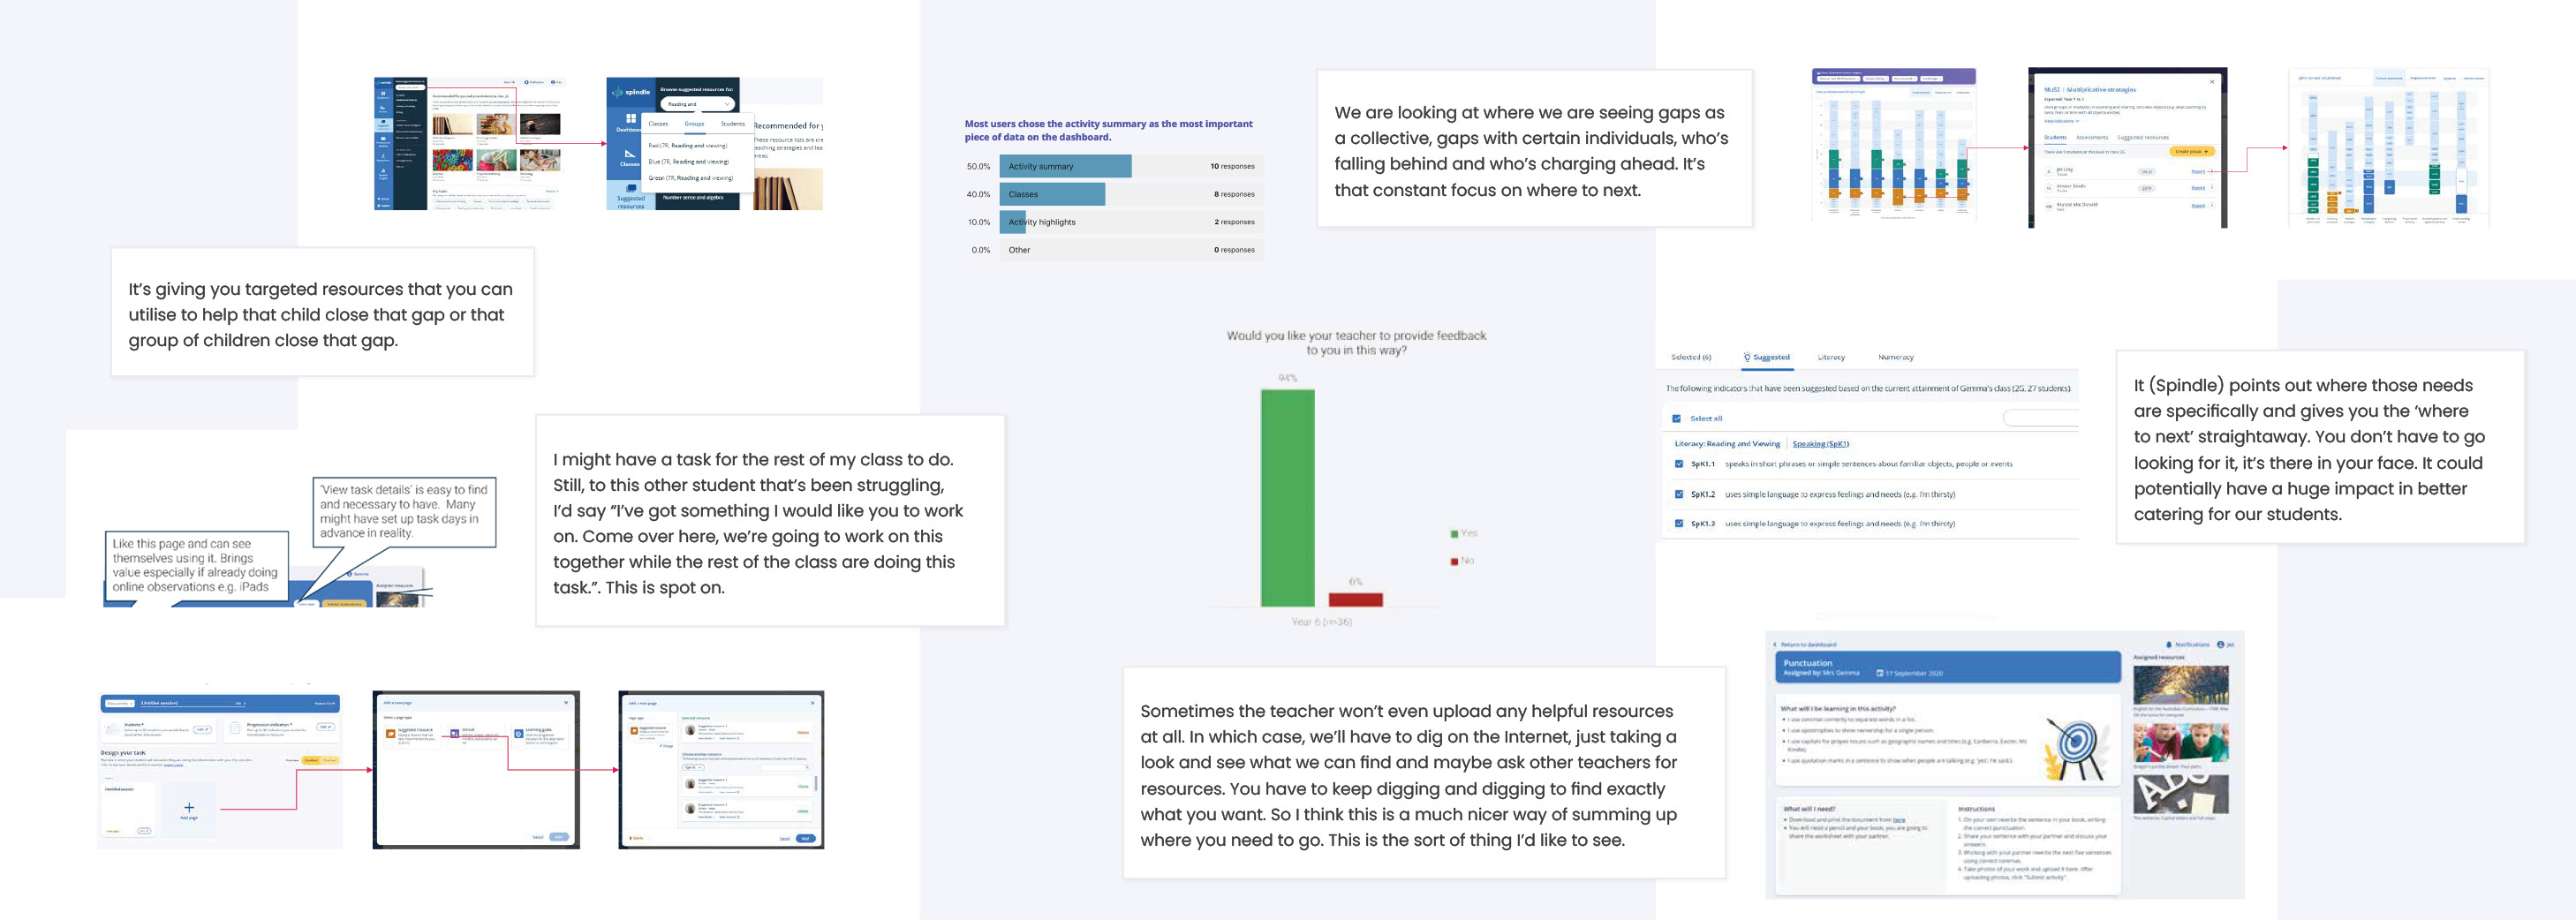Open the Type filter dropdown in resource chooser
The image size is (2576, 920).
coord(692,767)
